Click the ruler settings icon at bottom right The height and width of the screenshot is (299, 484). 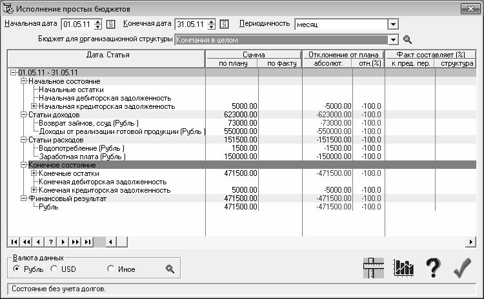pos(374,268)
